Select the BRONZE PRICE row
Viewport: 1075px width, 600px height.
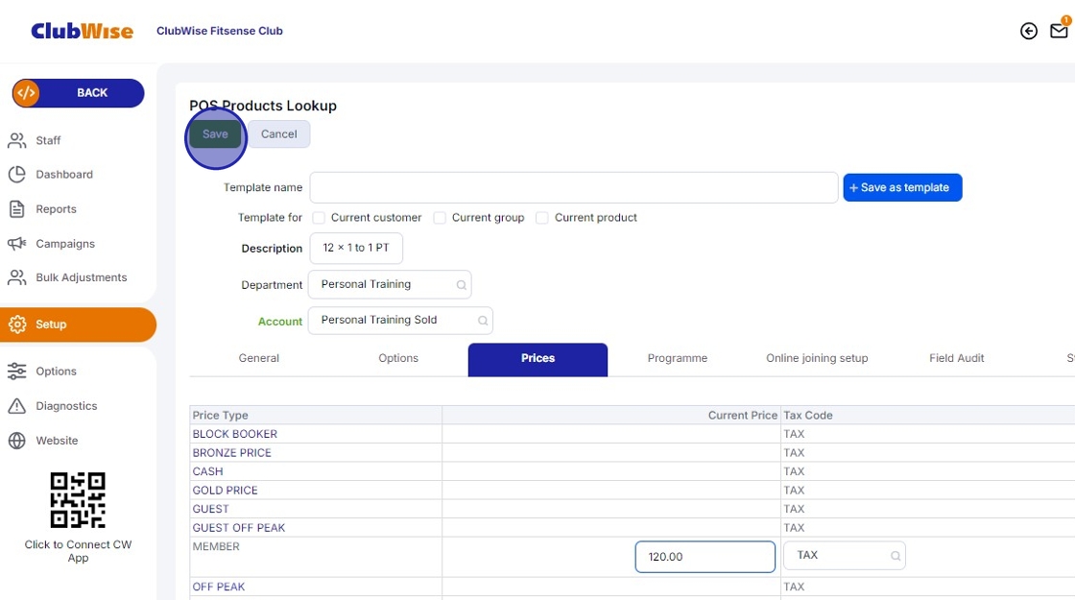click(x=231, y=452)
